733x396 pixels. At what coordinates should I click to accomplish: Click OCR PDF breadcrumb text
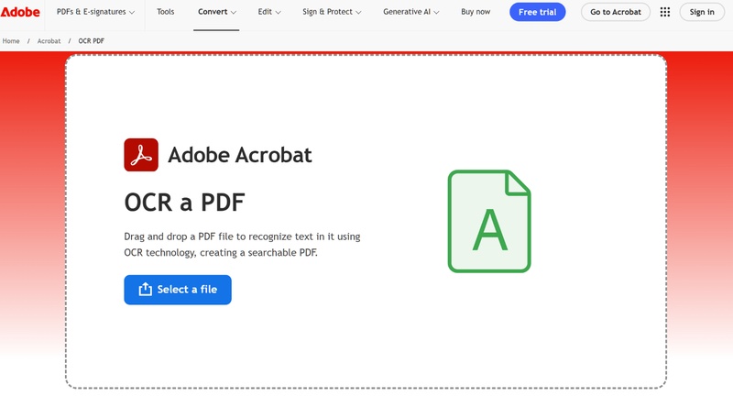coord(91,41)
